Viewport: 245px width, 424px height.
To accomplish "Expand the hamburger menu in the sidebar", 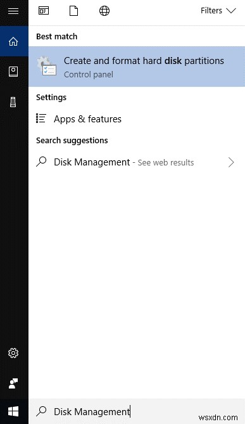I will pos(13,11).
